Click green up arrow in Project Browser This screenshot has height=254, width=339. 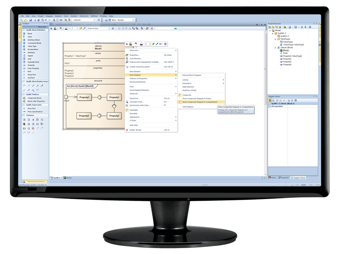coord(302,27)
